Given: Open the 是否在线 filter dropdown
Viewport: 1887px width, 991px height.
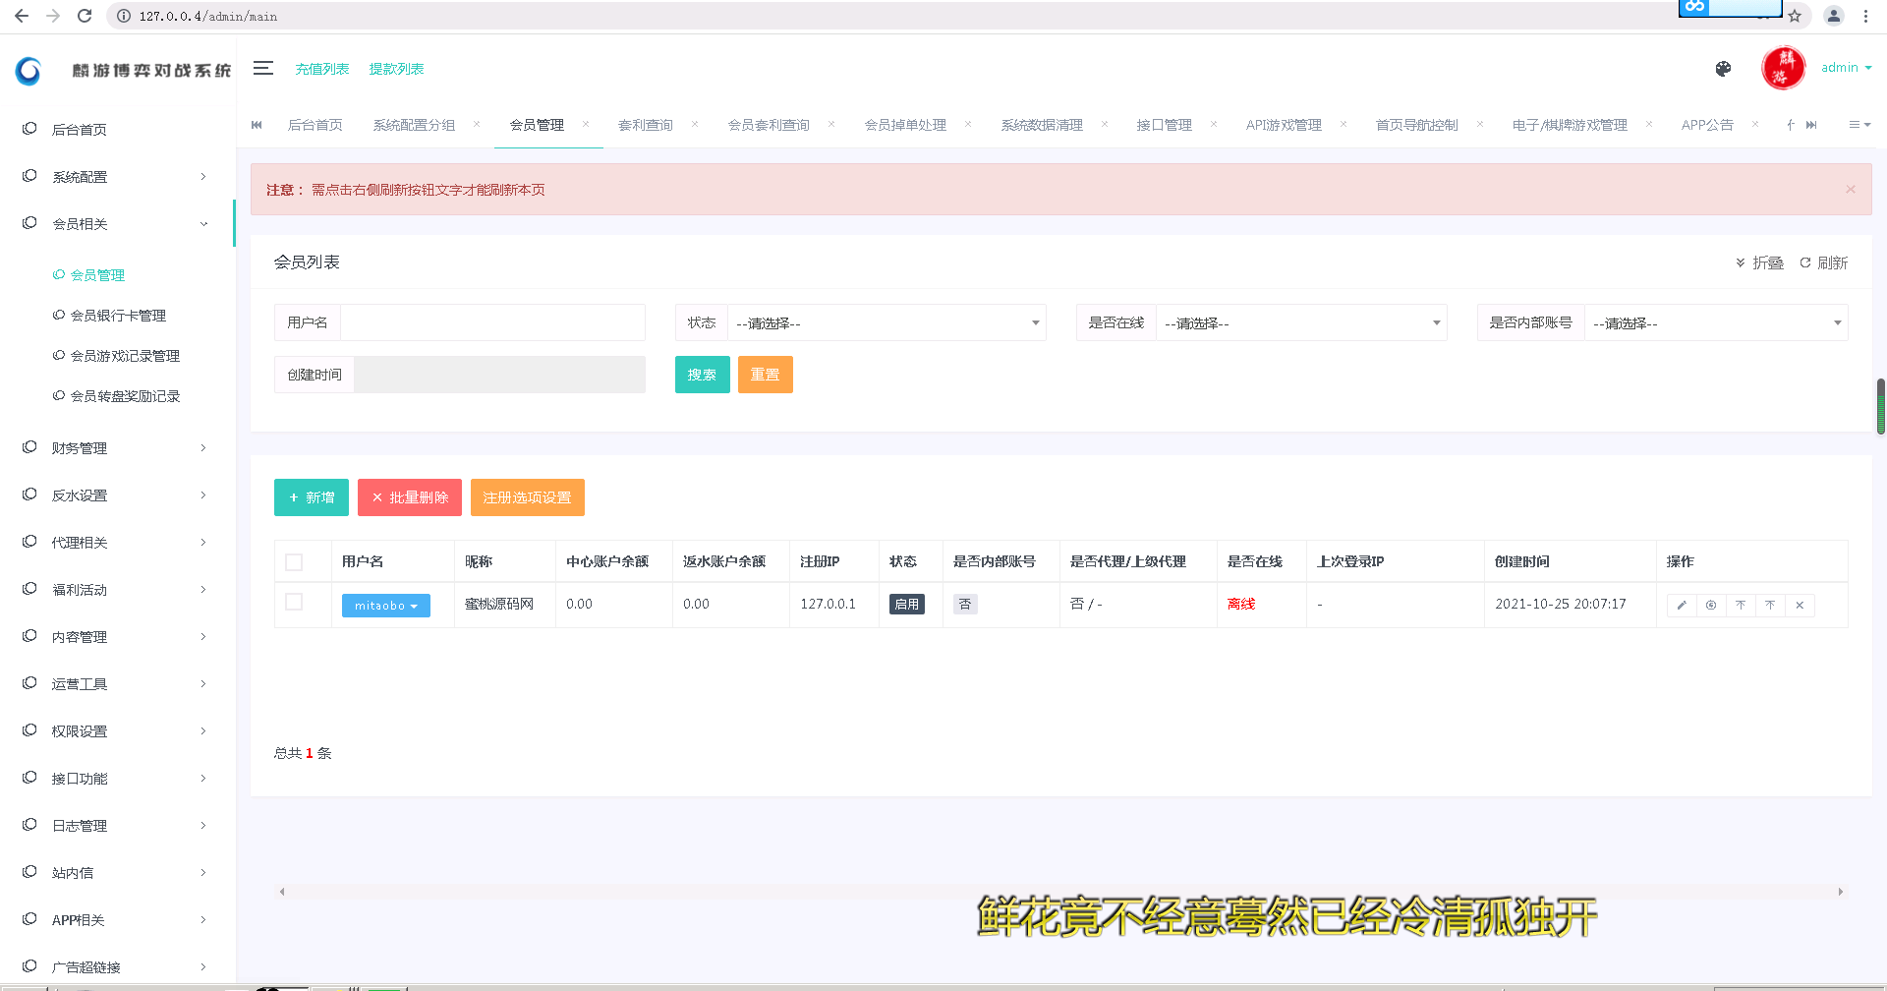Looking at the screenshot, I should pyautogui.click(x=1300, y=323).
